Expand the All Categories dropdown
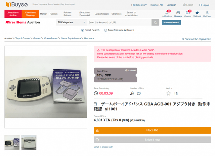Image resolution: width=215 pixels, height=156 pixels. click(x=72, y=23)
